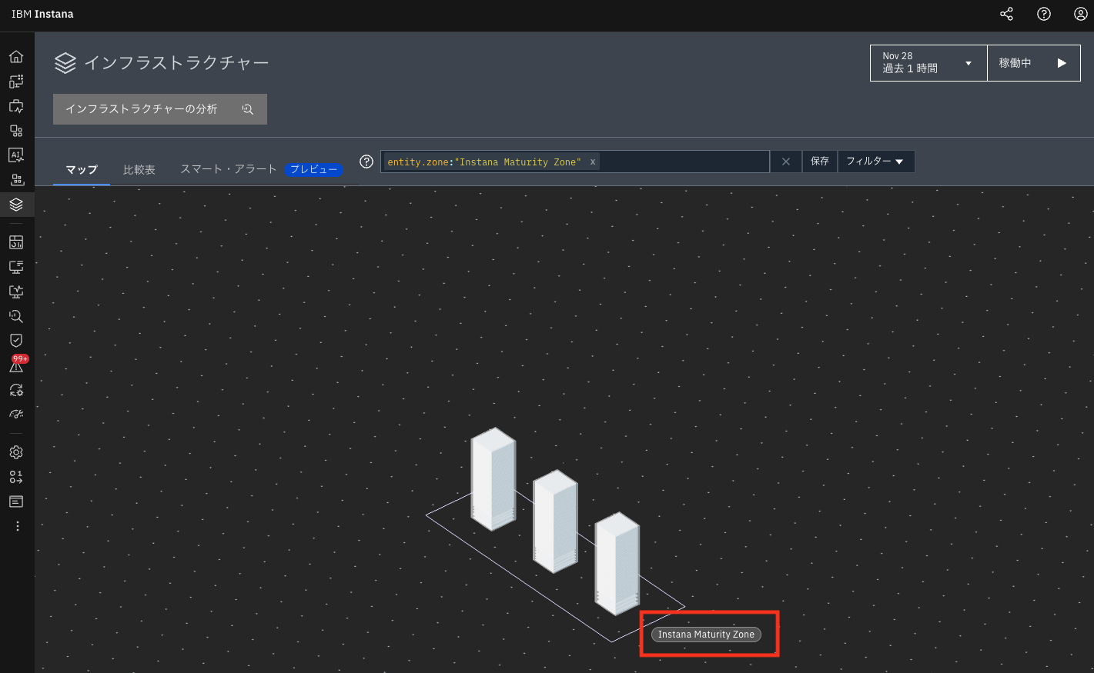This screenshot has height=673, width=1094.
Task: Open the user profile icon
Action: pos(1081,14)
